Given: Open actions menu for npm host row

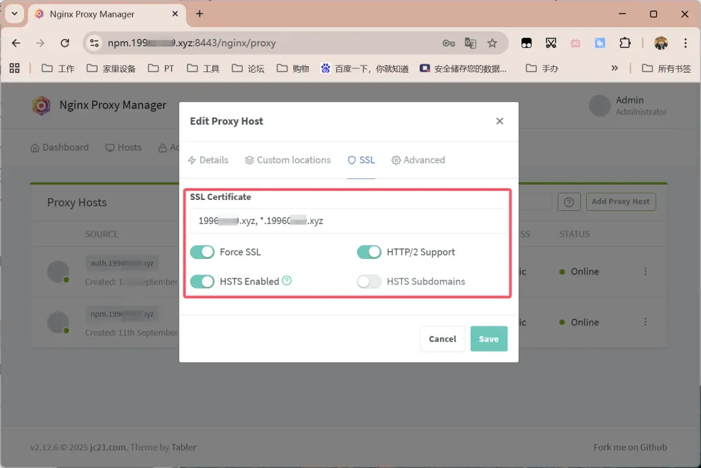Looking at the screenshot, I should point(645,322).
